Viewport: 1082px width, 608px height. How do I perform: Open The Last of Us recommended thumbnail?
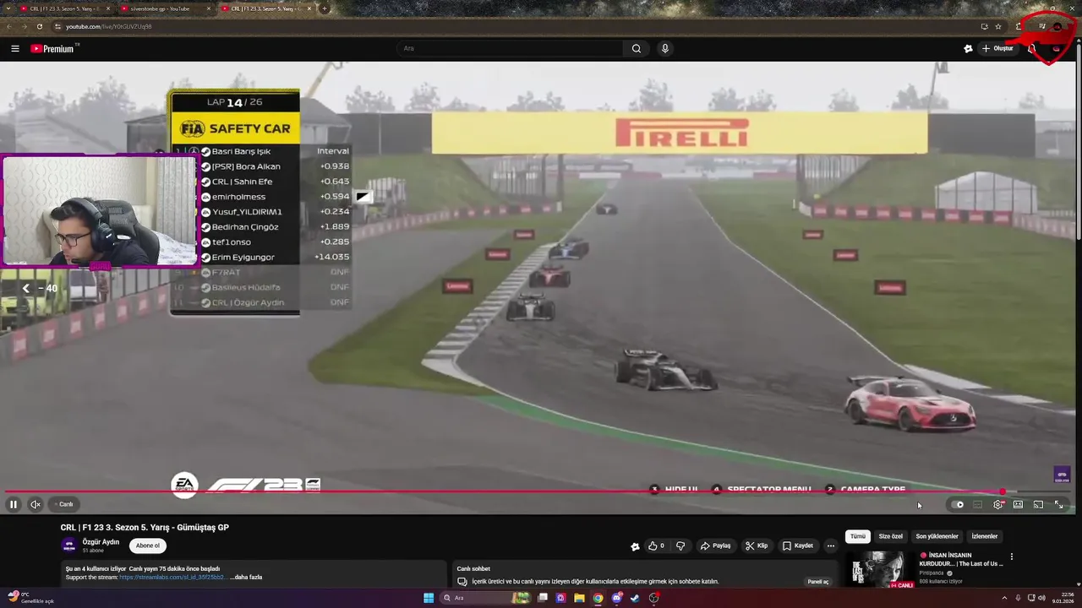pyautogui.click(x=880, y=570)
